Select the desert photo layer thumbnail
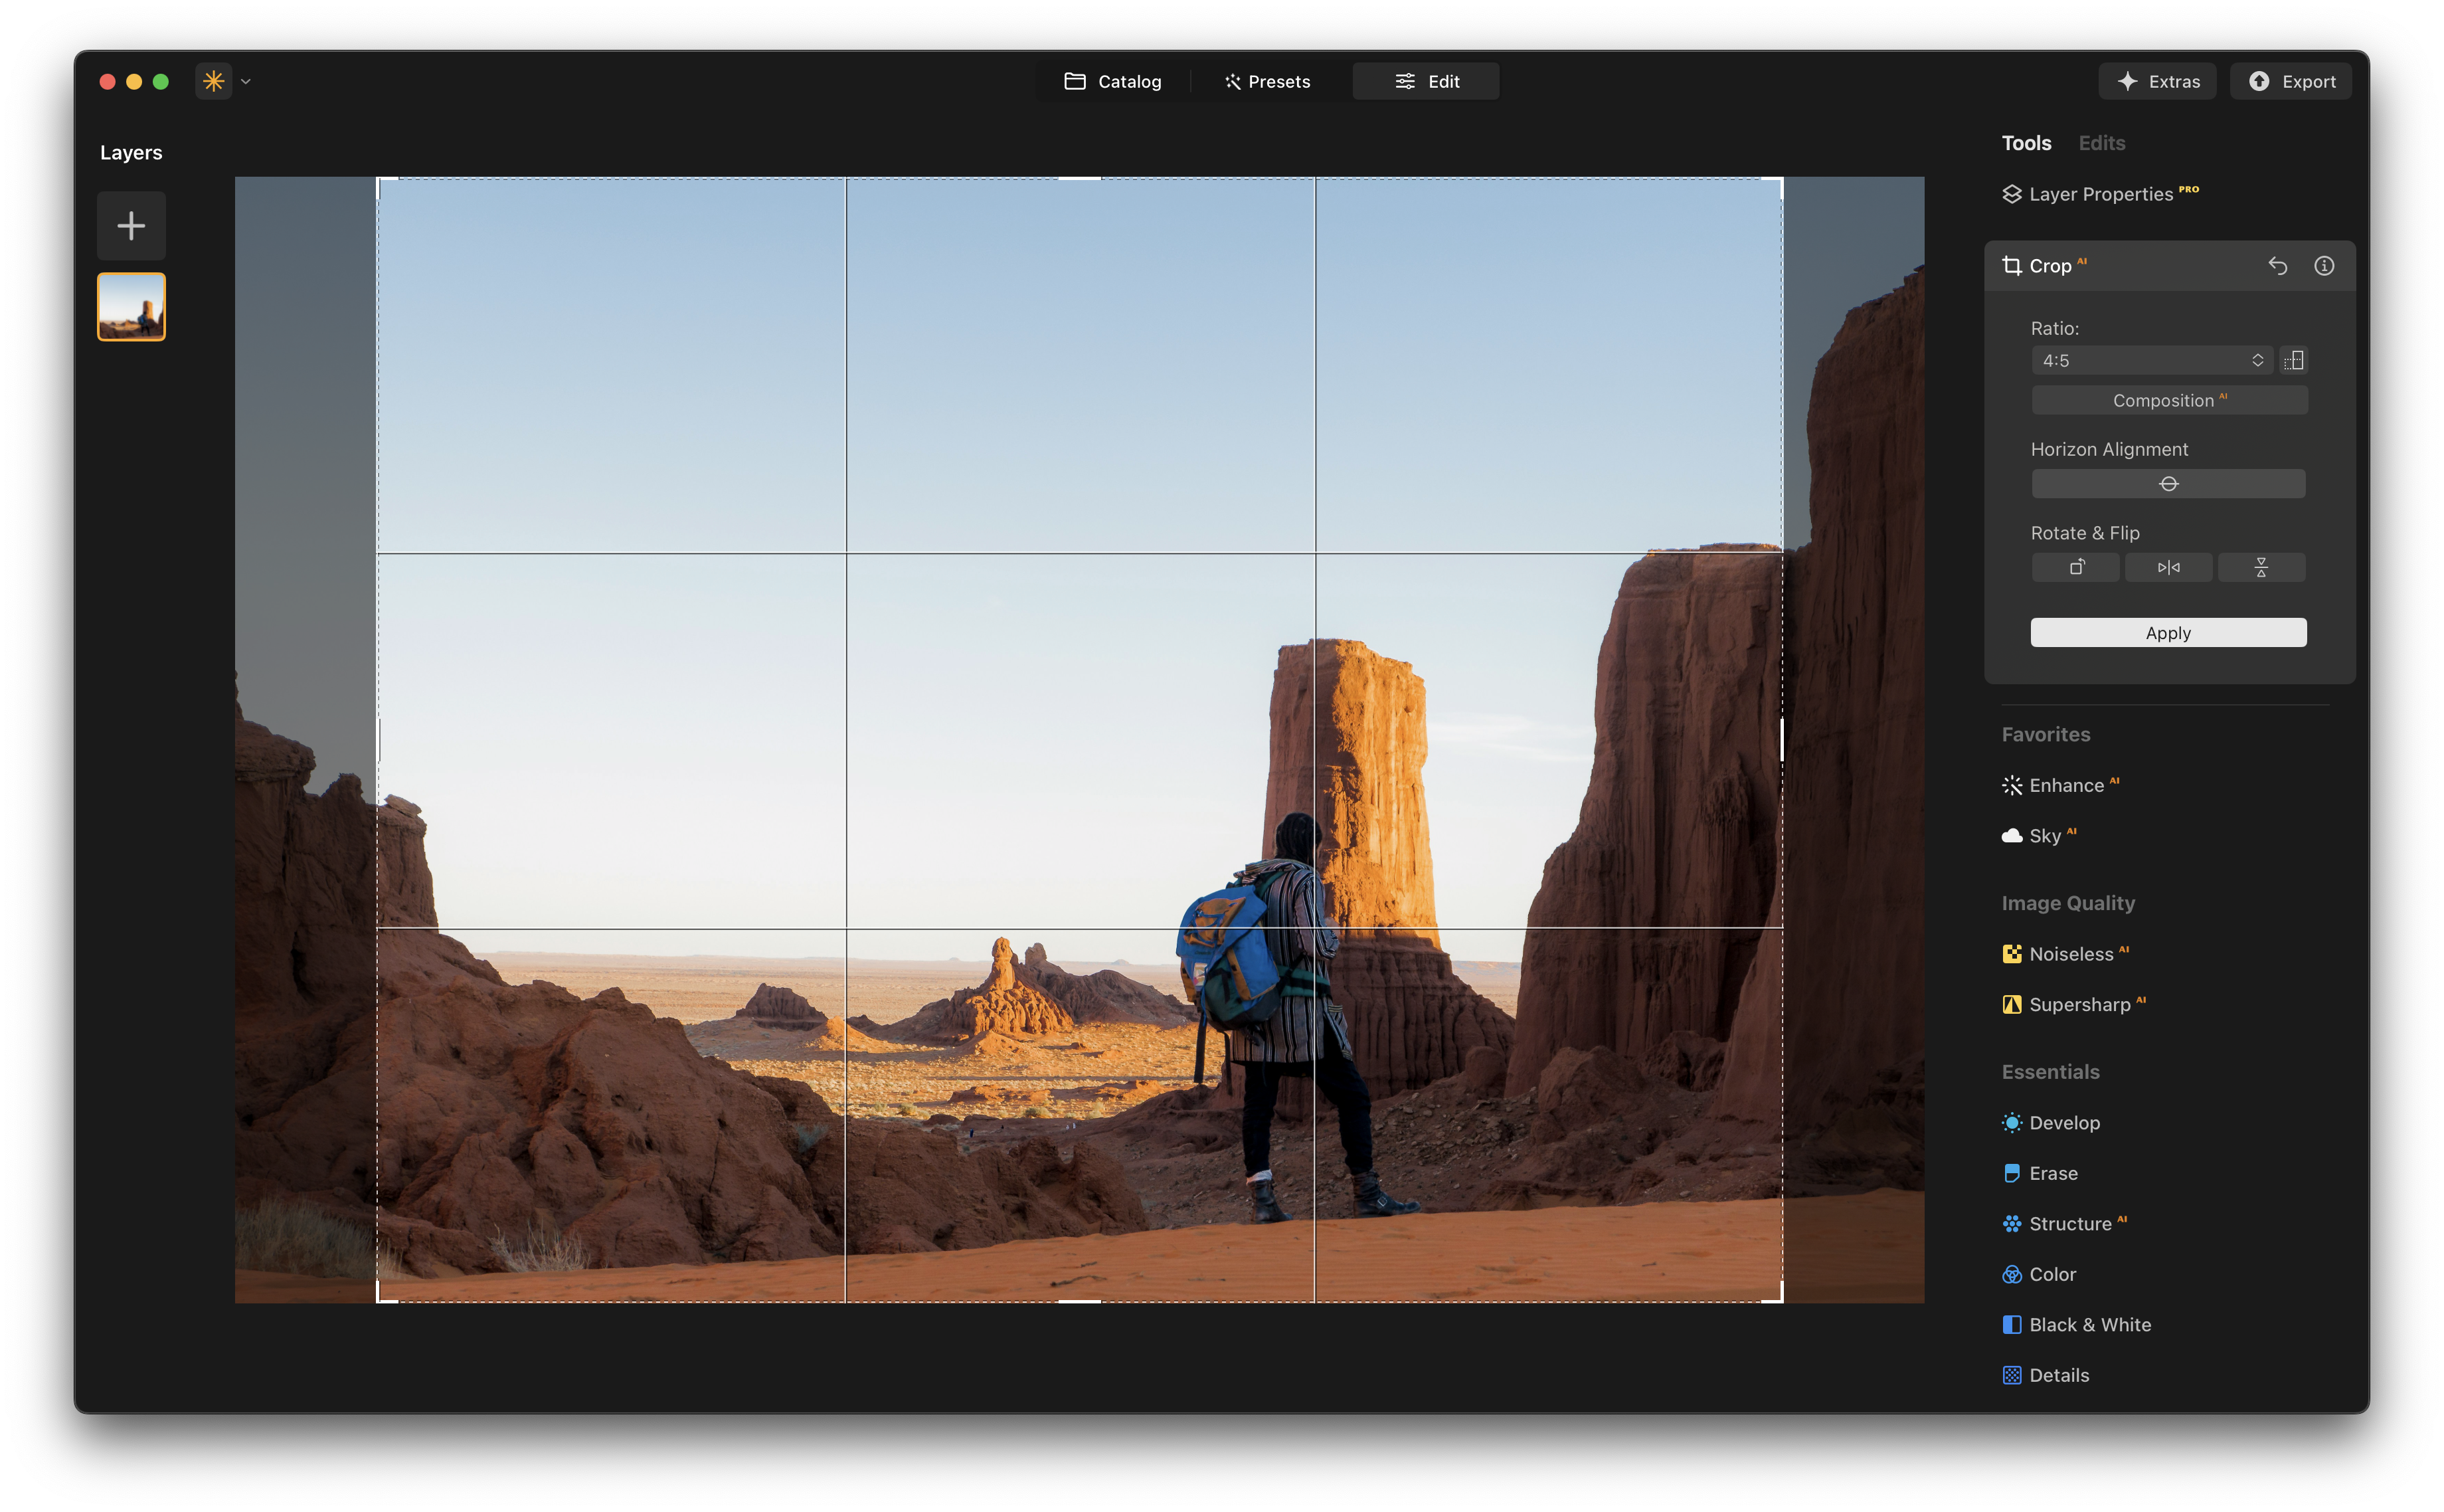The height and width of the screenshot is (1512, 2444). click(x=131, y=307)
